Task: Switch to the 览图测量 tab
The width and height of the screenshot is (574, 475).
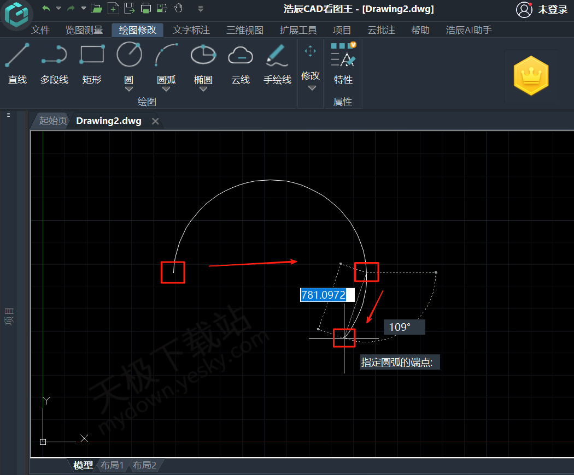Action: tap(84, 30)
